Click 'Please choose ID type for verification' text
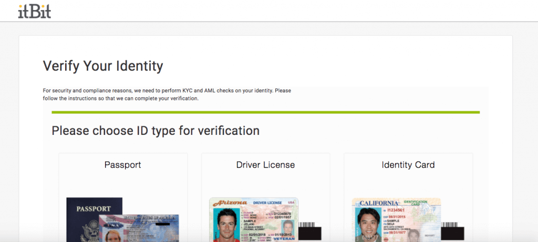The height and width of the screenshot is (242, 538). point(156,131)
